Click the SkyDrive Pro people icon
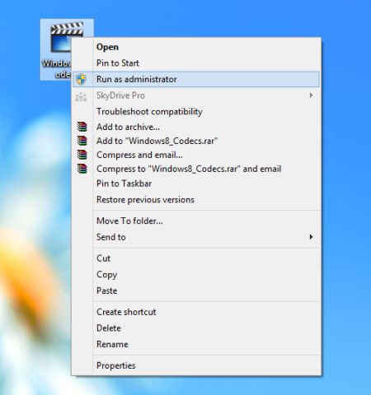The width and height of the screenshot is (371, 395). [x=81, y=96]
